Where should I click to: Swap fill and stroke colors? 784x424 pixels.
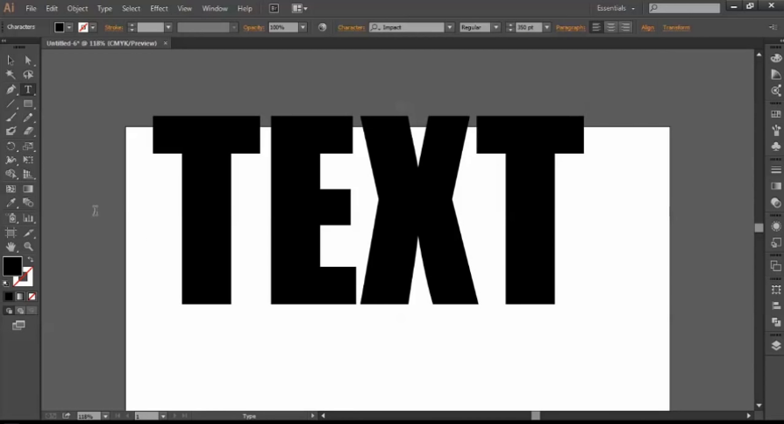[31, 259]
